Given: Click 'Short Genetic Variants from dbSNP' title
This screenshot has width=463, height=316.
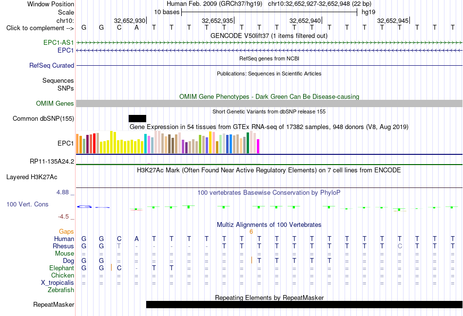Looking at the screenshot, I should click(269, 112).
